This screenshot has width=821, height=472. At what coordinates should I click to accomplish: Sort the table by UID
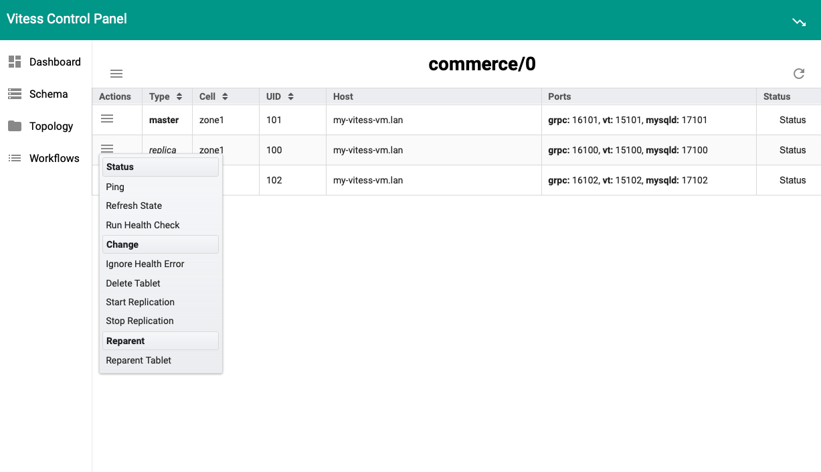[279, 96]
